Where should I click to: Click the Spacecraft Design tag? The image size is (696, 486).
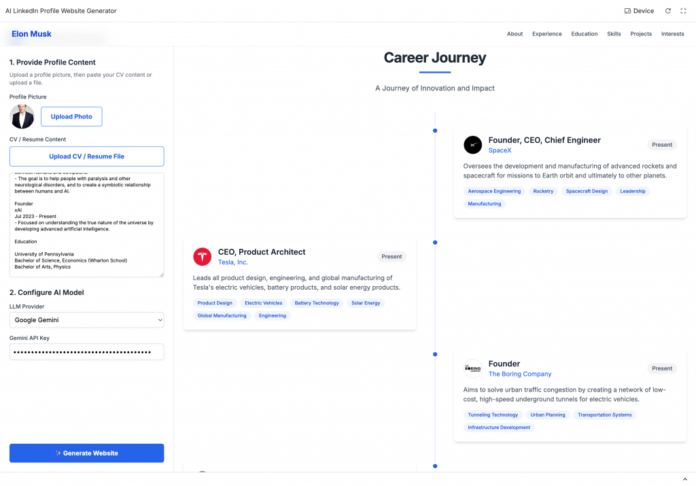pyautogui.click(x=587, y=191)
